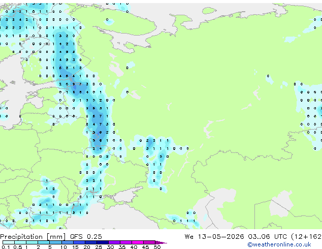Select the 'We 13-05-2026' date text

214,237
